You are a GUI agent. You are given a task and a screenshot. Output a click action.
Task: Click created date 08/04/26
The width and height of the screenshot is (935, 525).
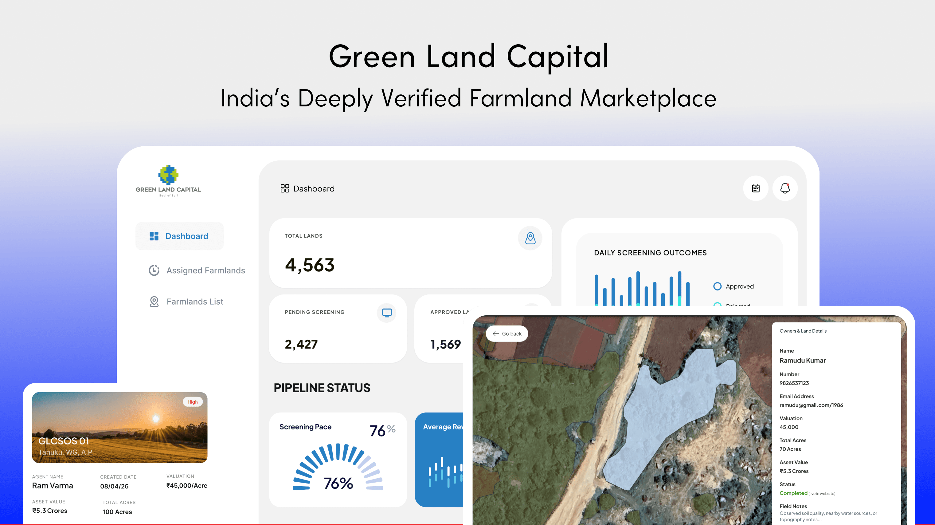coord(114,486)
